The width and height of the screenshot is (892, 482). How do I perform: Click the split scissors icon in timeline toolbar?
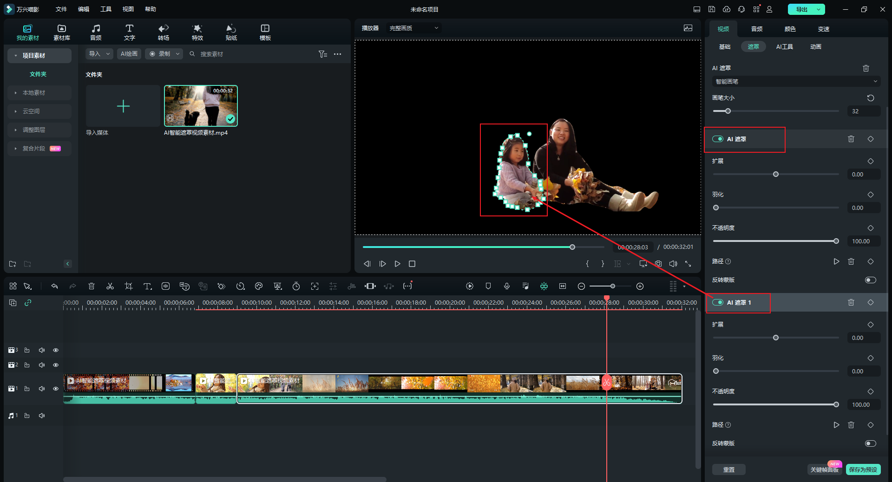pos(110,286)
